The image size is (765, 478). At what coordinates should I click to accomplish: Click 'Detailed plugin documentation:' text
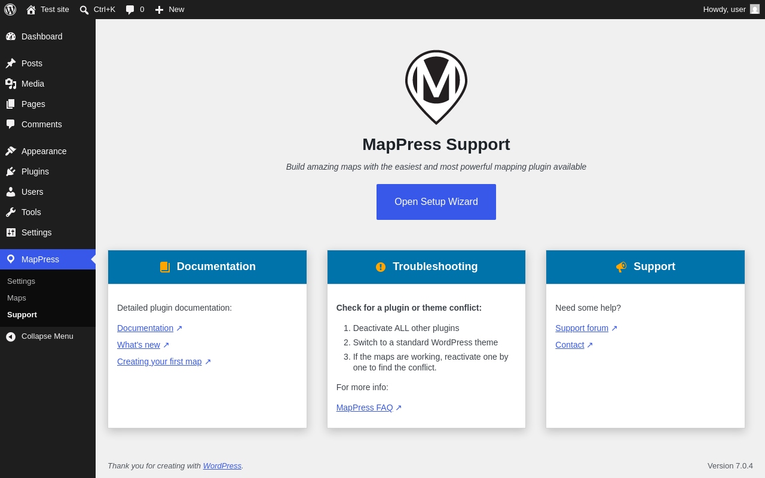(x=175, y=308)
